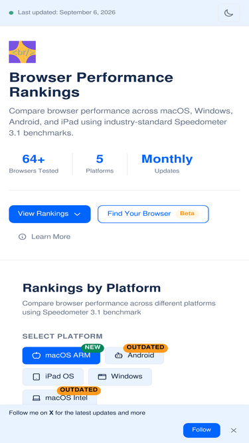Expand the View Rankings chevron
249x443 pixels.
click(77, 214)
